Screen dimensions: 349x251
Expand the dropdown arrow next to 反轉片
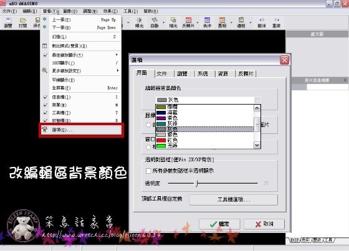point(198,22)
